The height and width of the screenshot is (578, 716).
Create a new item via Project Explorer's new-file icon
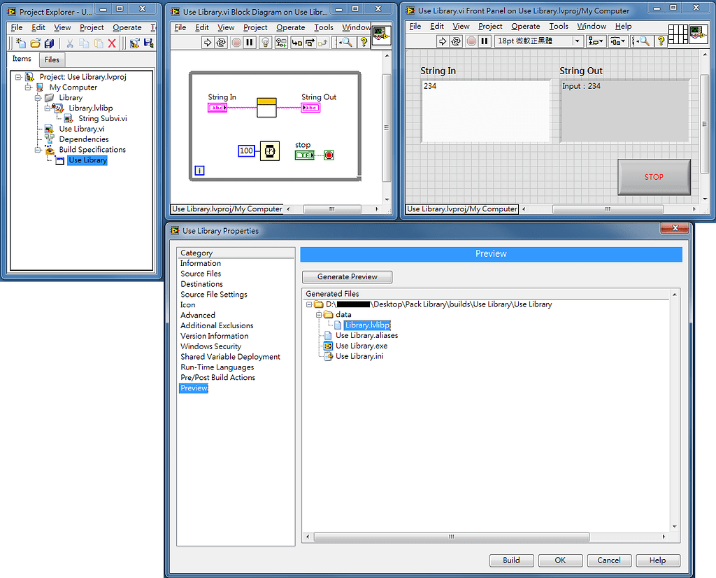pyautogui.click(x=21, y=43)
